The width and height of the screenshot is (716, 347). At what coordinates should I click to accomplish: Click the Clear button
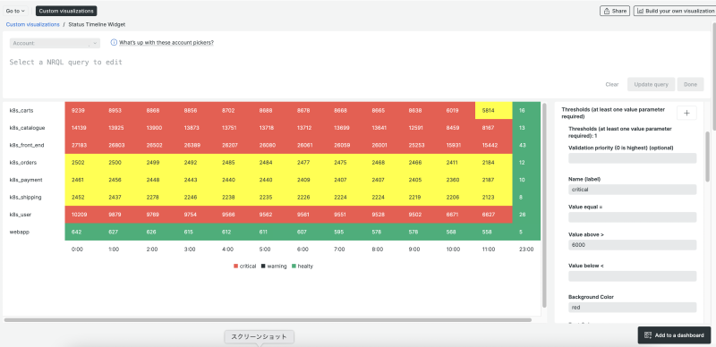[612, 84]
